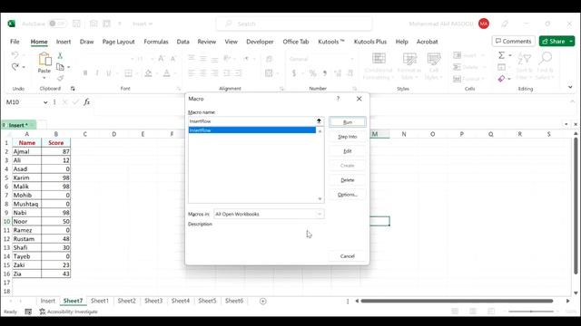Viewport: 581px width, 326px height.
Task: Click help question mark in Macro dialog
Action: pyautogui.click(x=338, y=99)
